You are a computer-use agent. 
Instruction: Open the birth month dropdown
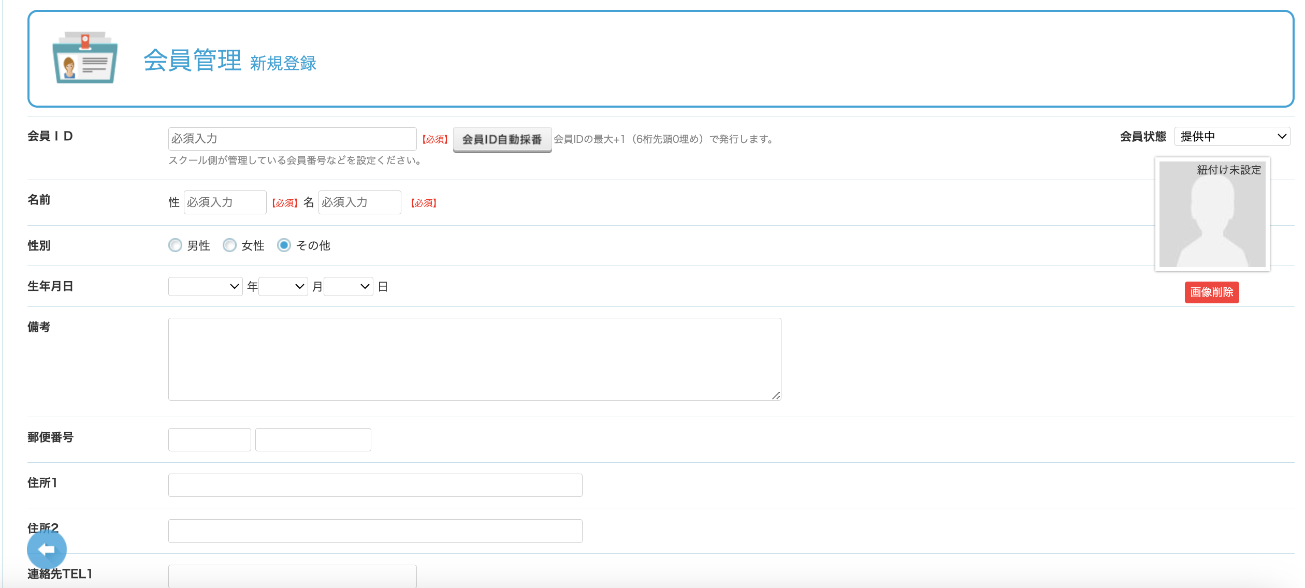click(x=283, y=286)
